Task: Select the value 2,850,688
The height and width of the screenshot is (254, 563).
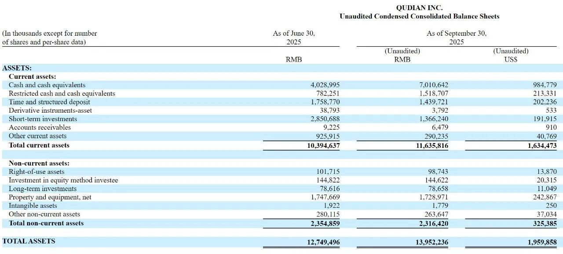Action: [325, 119]
